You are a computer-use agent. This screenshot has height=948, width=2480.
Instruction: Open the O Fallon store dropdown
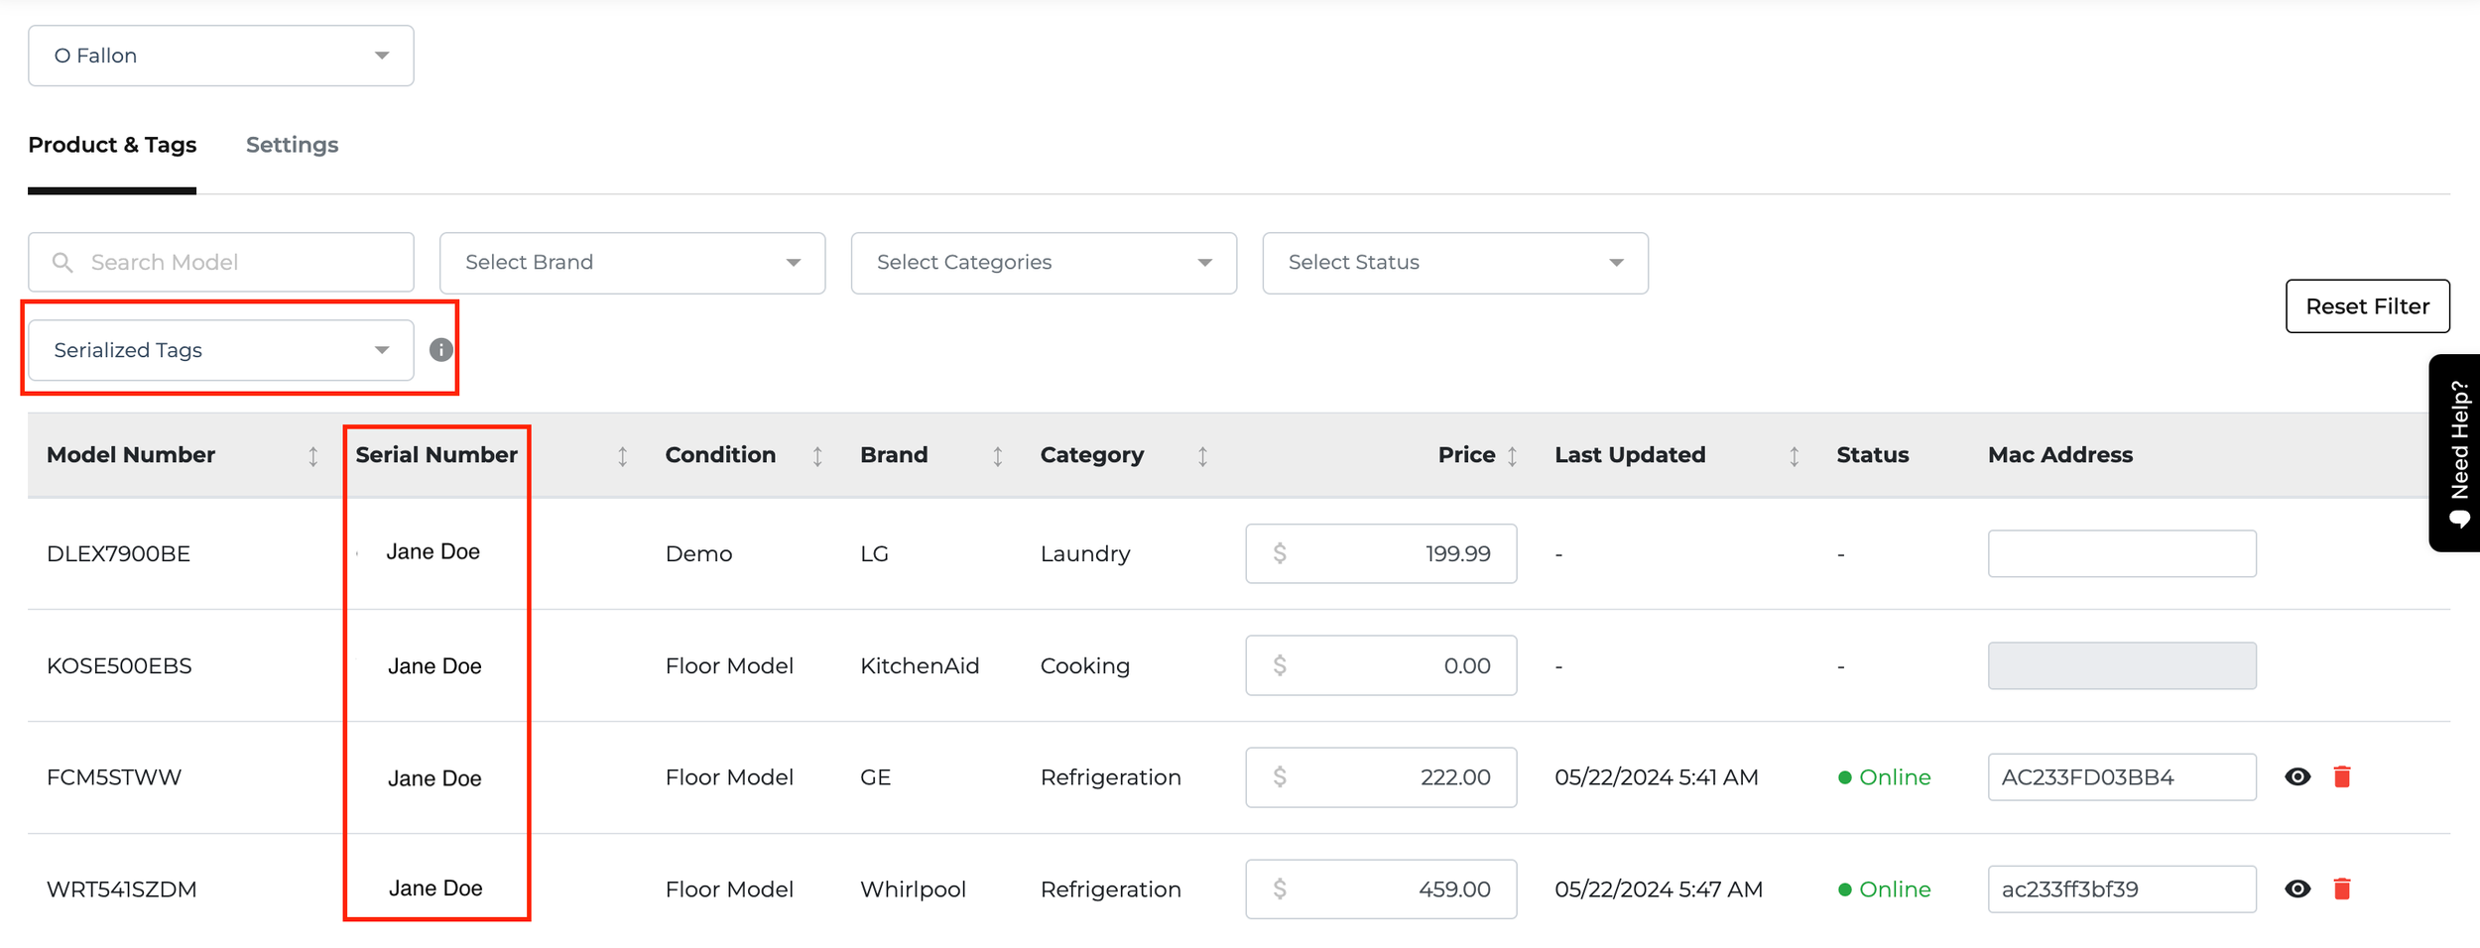click(220, 56)
